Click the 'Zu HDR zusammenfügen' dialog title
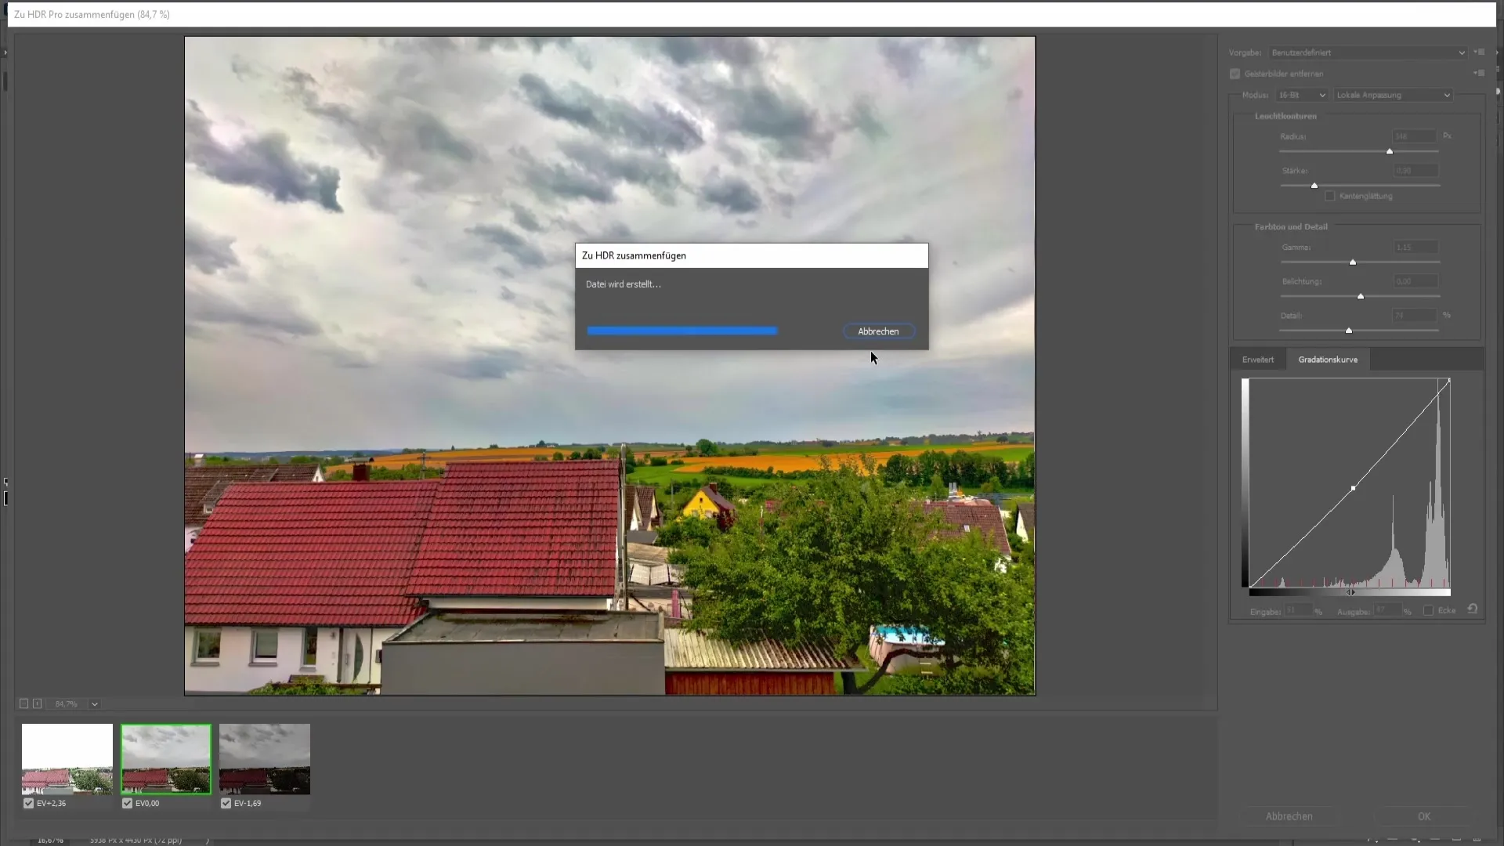The image size is (1504, 846). (634, 255)
